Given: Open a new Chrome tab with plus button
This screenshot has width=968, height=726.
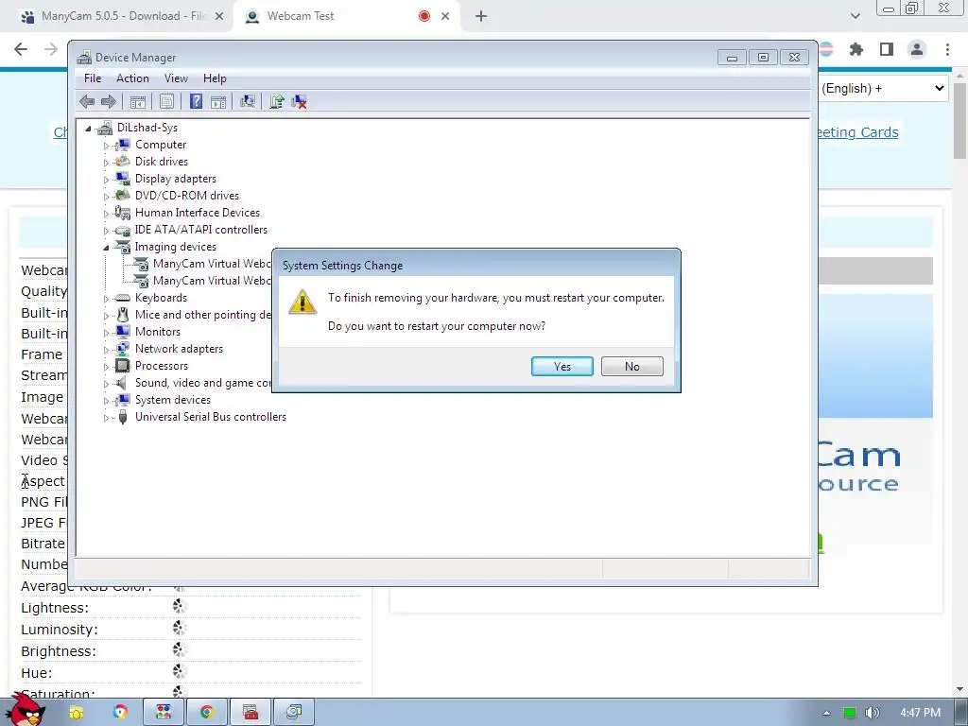Looking at the screenshot, I should pos(481,16).
